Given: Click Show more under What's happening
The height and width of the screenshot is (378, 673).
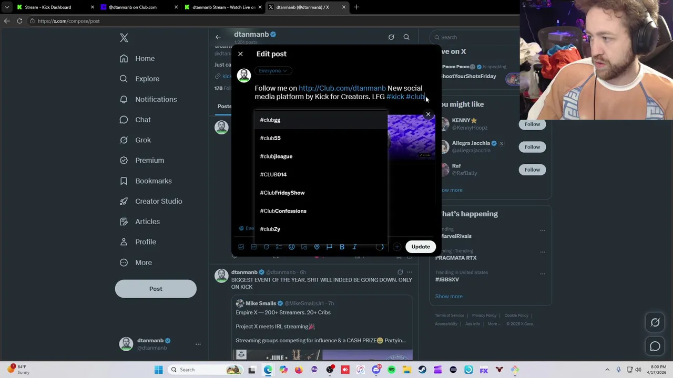Looking at the screenshot, I should pos(449,296).
